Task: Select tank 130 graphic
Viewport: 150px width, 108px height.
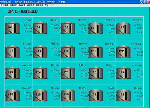Action: click(x=68, y=95)
